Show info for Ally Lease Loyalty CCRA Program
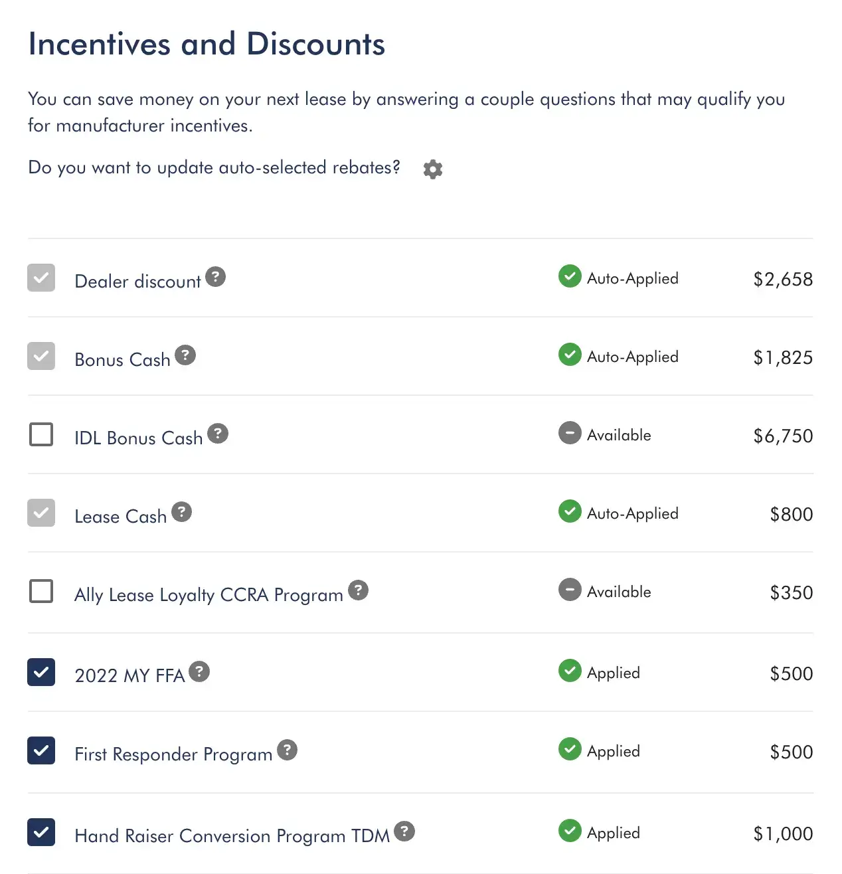This screenshot has height=874, width=842. click(358, 590)
